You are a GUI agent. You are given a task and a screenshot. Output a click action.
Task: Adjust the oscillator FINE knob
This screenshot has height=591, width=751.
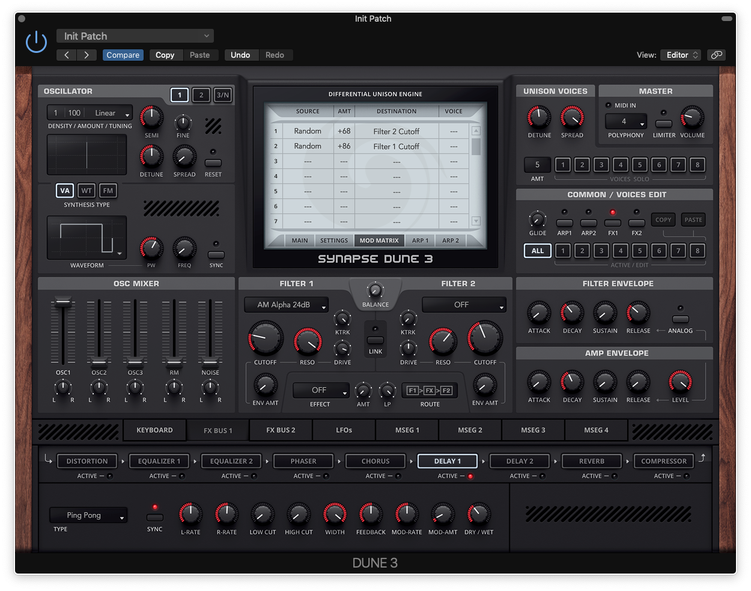183,123
